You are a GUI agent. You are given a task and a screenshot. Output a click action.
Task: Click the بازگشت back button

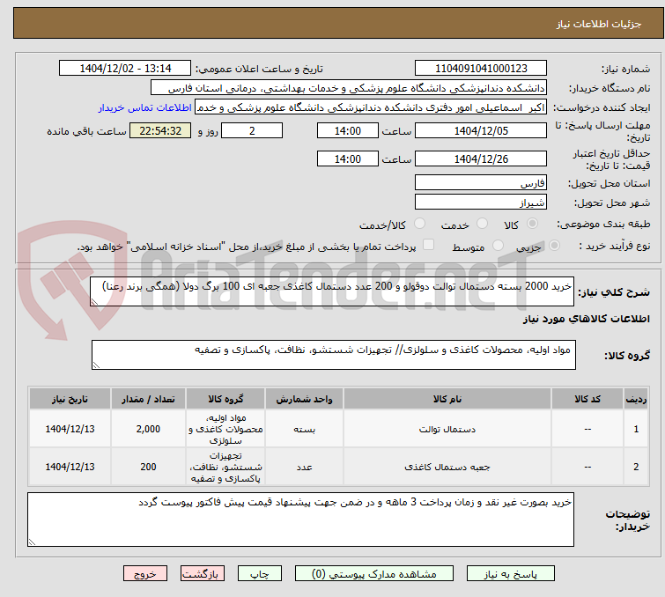click(x=203, y=574)
